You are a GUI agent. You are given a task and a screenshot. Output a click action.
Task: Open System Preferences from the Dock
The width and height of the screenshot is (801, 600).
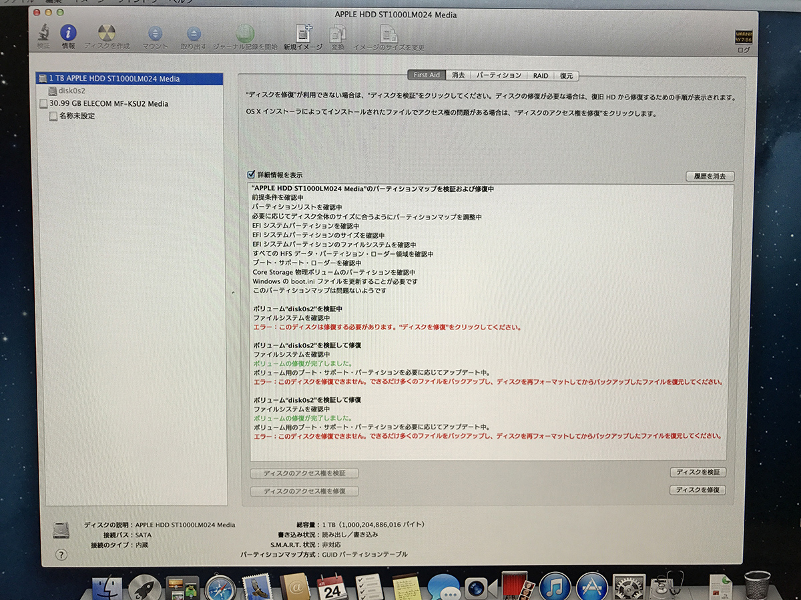628,588
